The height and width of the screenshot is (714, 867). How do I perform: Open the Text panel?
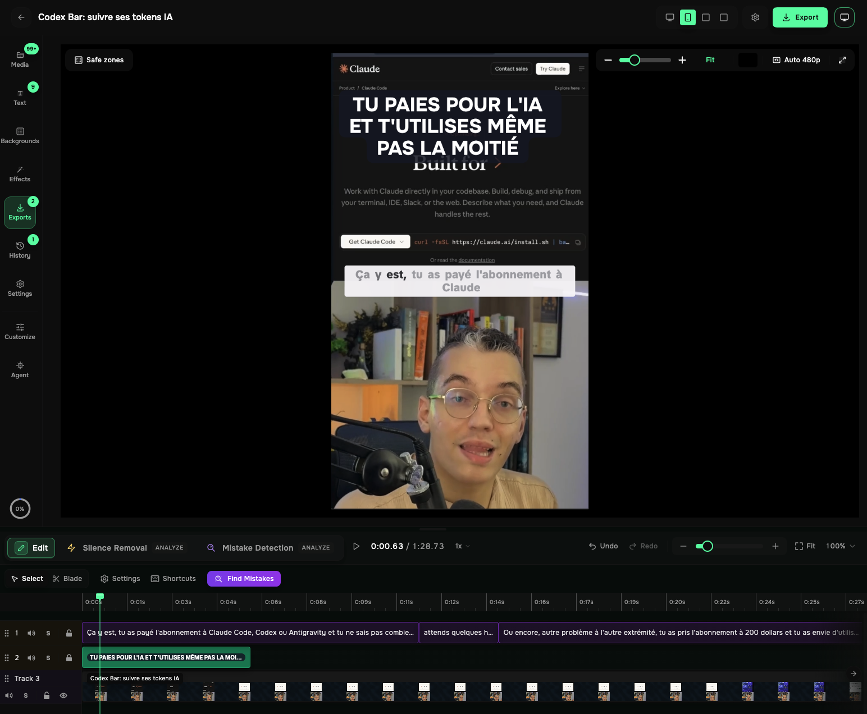tap(20, 98)
